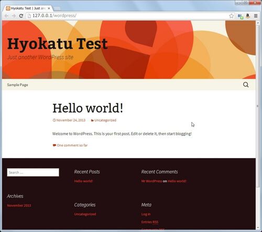Click the folder icon beside post category
The width and height of the screenshot is (262, 232).
pyautogui.click(x=92, y=120)
